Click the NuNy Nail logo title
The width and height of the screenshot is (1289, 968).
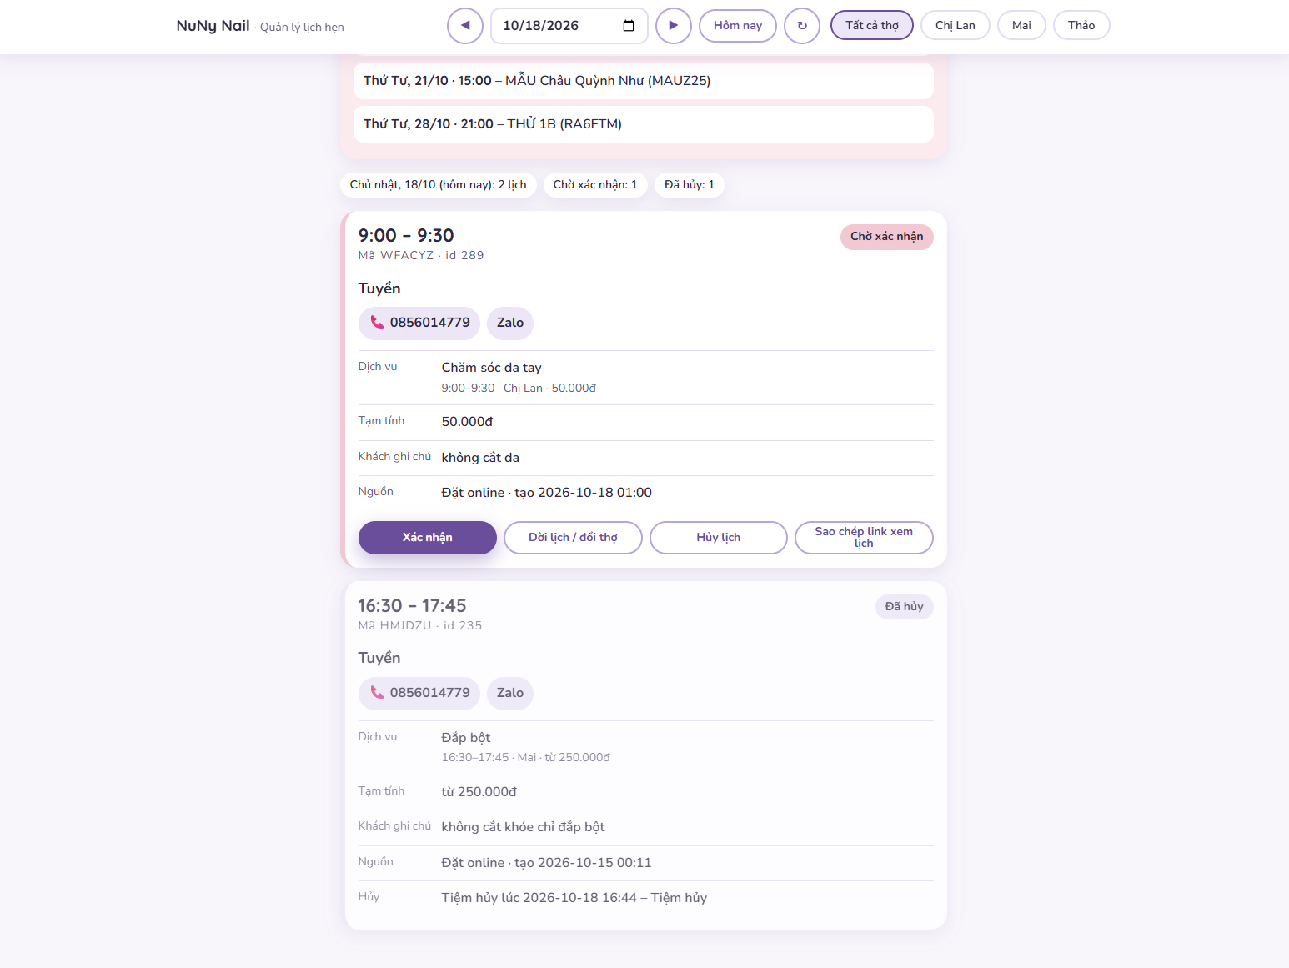pos(213,26)
